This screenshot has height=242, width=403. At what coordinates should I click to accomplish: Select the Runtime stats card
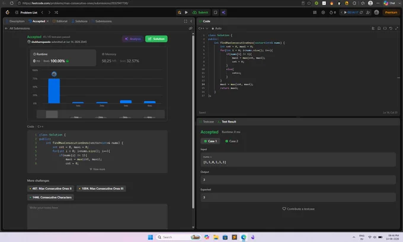tap(63, 58)
